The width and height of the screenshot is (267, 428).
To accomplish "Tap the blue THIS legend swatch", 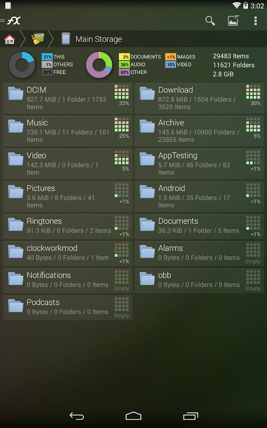I will pos(47,57).
